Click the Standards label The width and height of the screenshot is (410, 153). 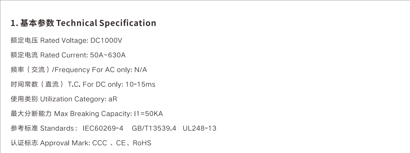pos(57,128)
